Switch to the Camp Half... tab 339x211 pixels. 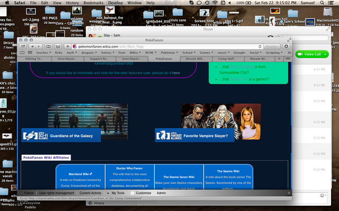228,59
